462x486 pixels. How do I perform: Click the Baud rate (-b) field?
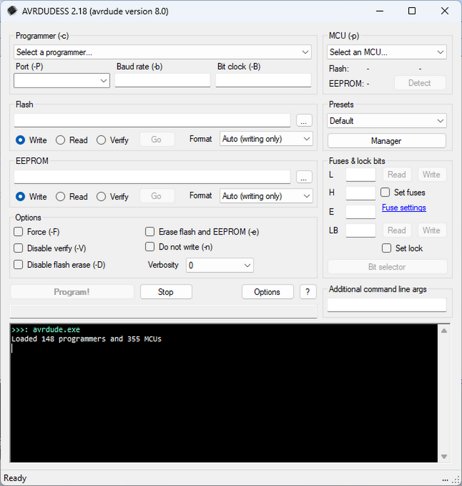162,80
